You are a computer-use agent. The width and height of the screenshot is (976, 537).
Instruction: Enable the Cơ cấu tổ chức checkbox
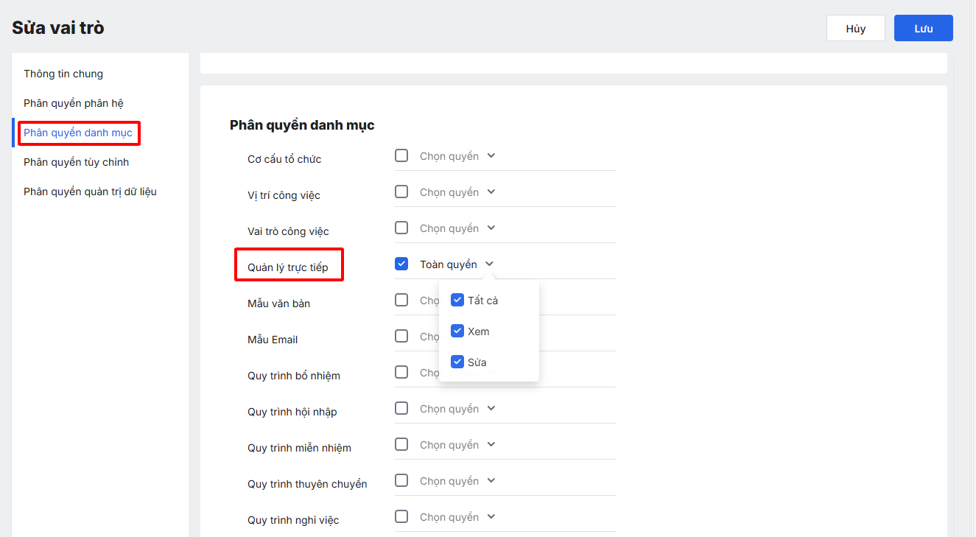(x=401, y=155)
